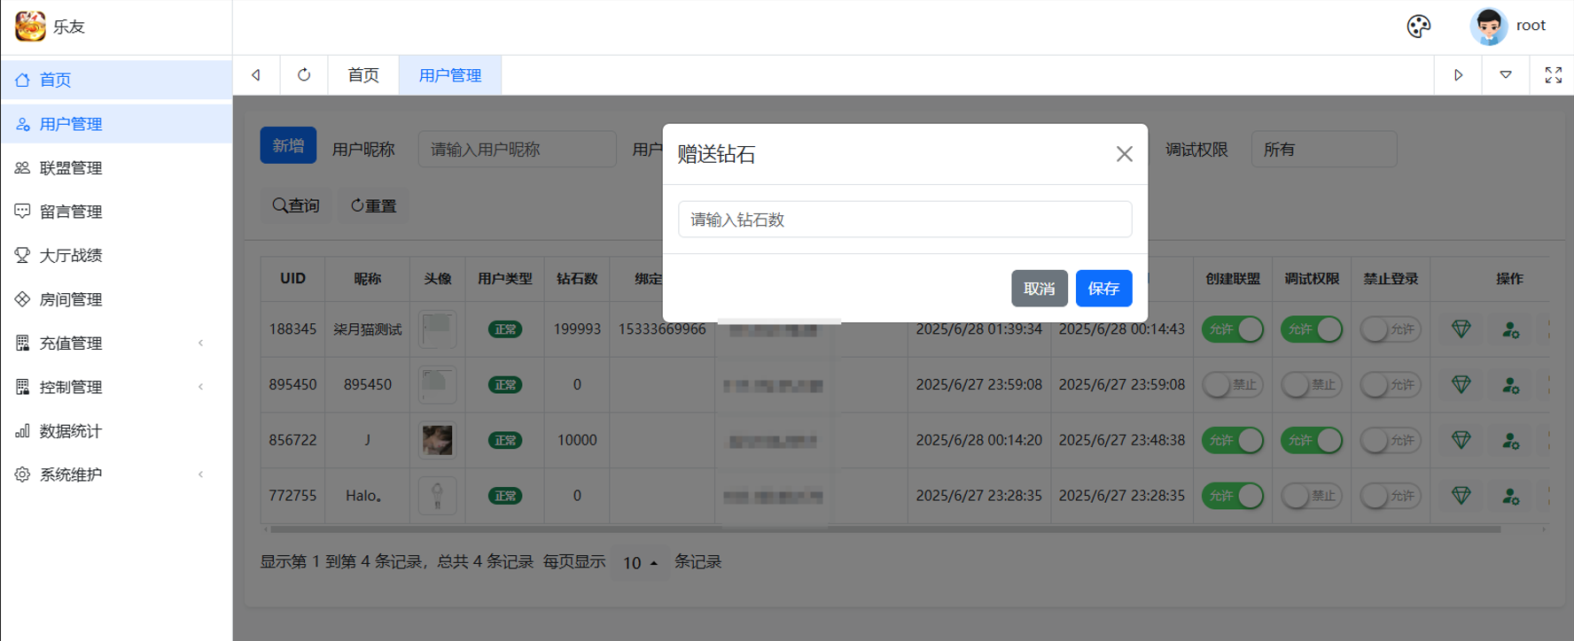Toggle 调试权限 switch for user 柒月猫测试
Screen dimensions: 1574x641
tap(1311, 329)
